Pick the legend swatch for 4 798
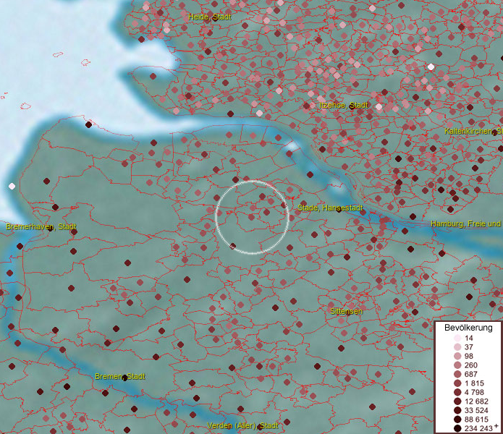 [x=457, y=392]
